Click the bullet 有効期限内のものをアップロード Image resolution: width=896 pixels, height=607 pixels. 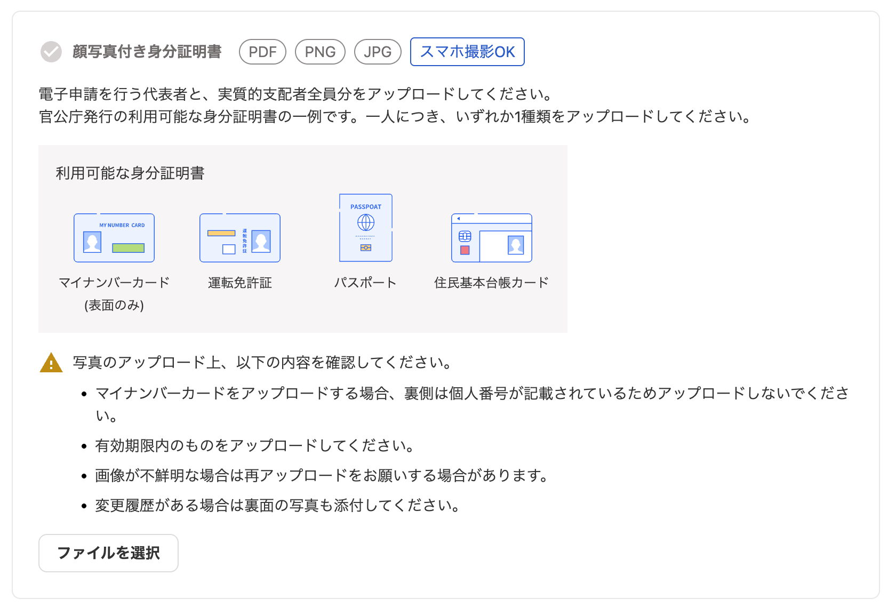(x=255, y=445)
